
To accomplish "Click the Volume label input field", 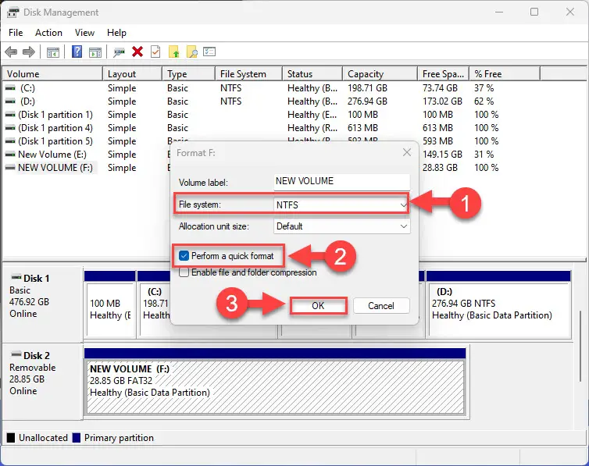I will coord(341,182).
